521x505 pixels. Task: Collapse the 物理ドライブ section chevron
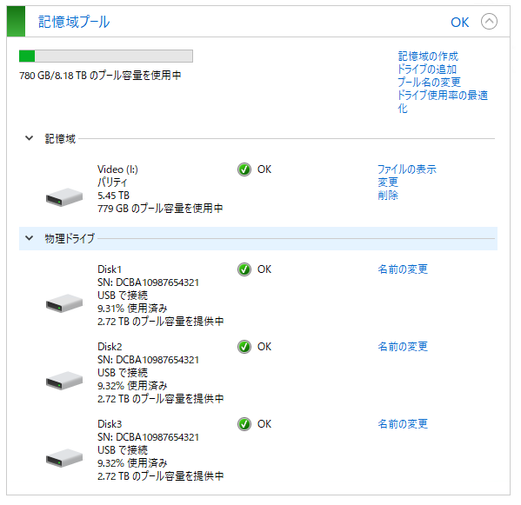pos(30,238)
